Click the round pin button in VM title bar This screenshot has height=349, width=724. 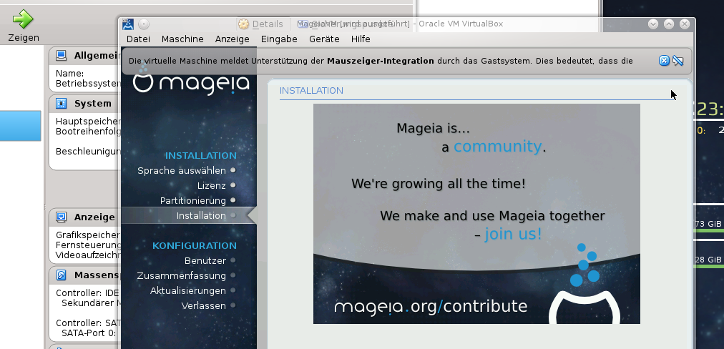coord(144,24)
